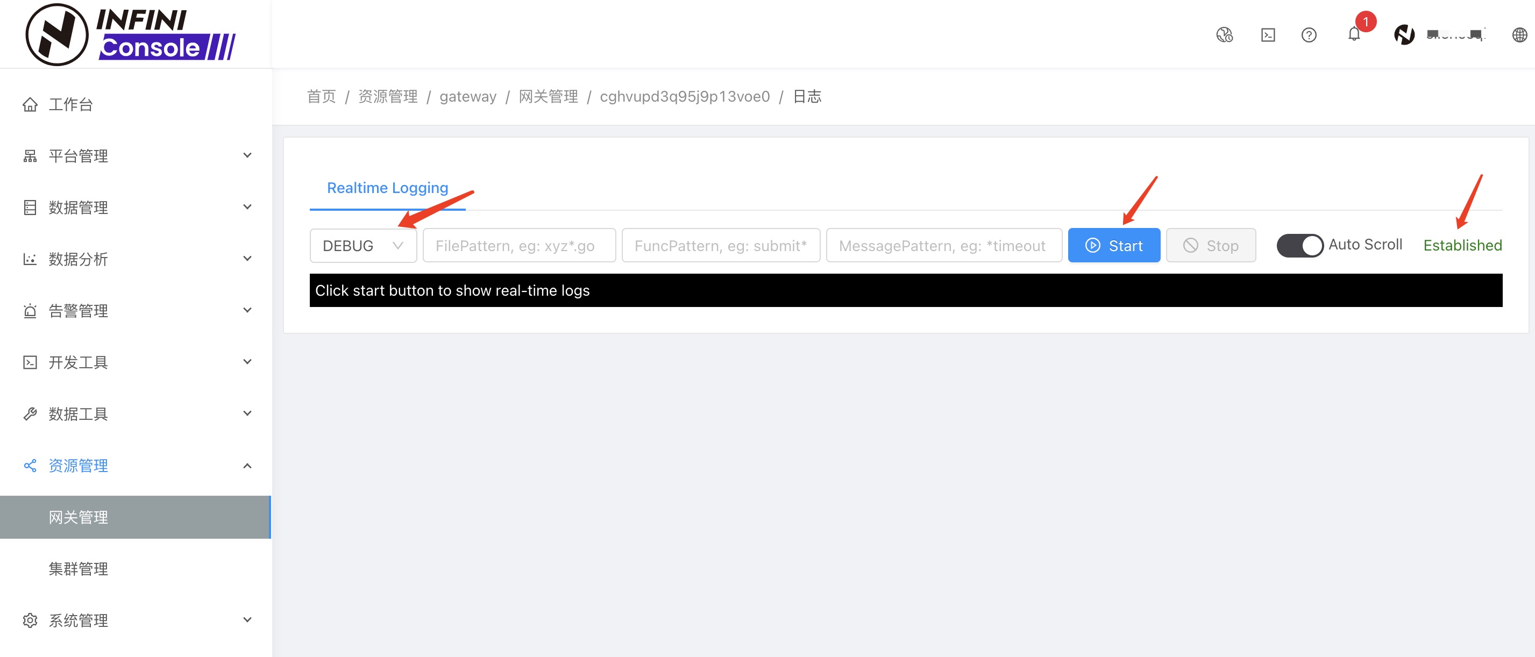Open 网关管理 from sidebar
The height and width of the screenshot is (657, 1535).
click(79, 518)
